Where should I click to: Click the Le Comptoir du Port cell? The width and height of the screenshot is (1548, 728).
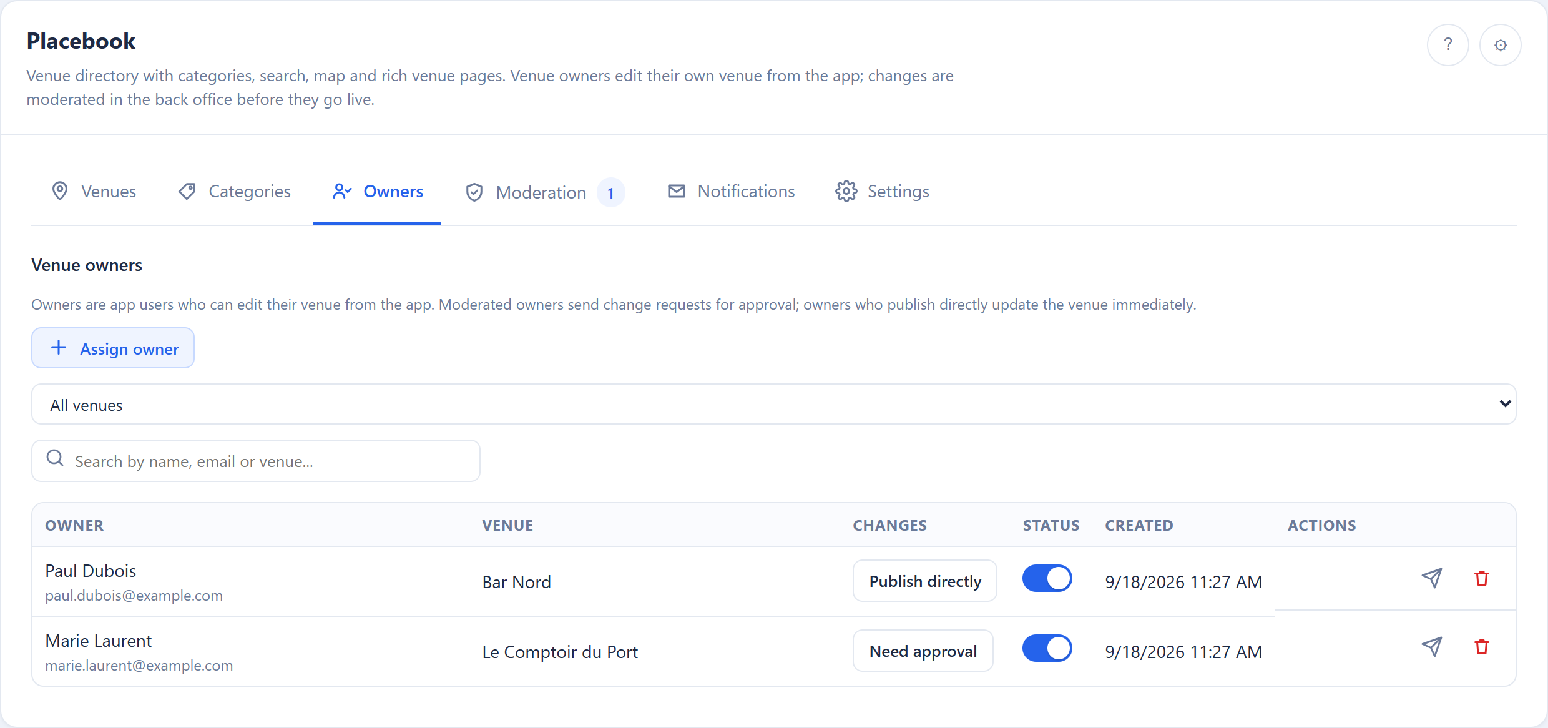pyautogui.click(x=560, y=652)
